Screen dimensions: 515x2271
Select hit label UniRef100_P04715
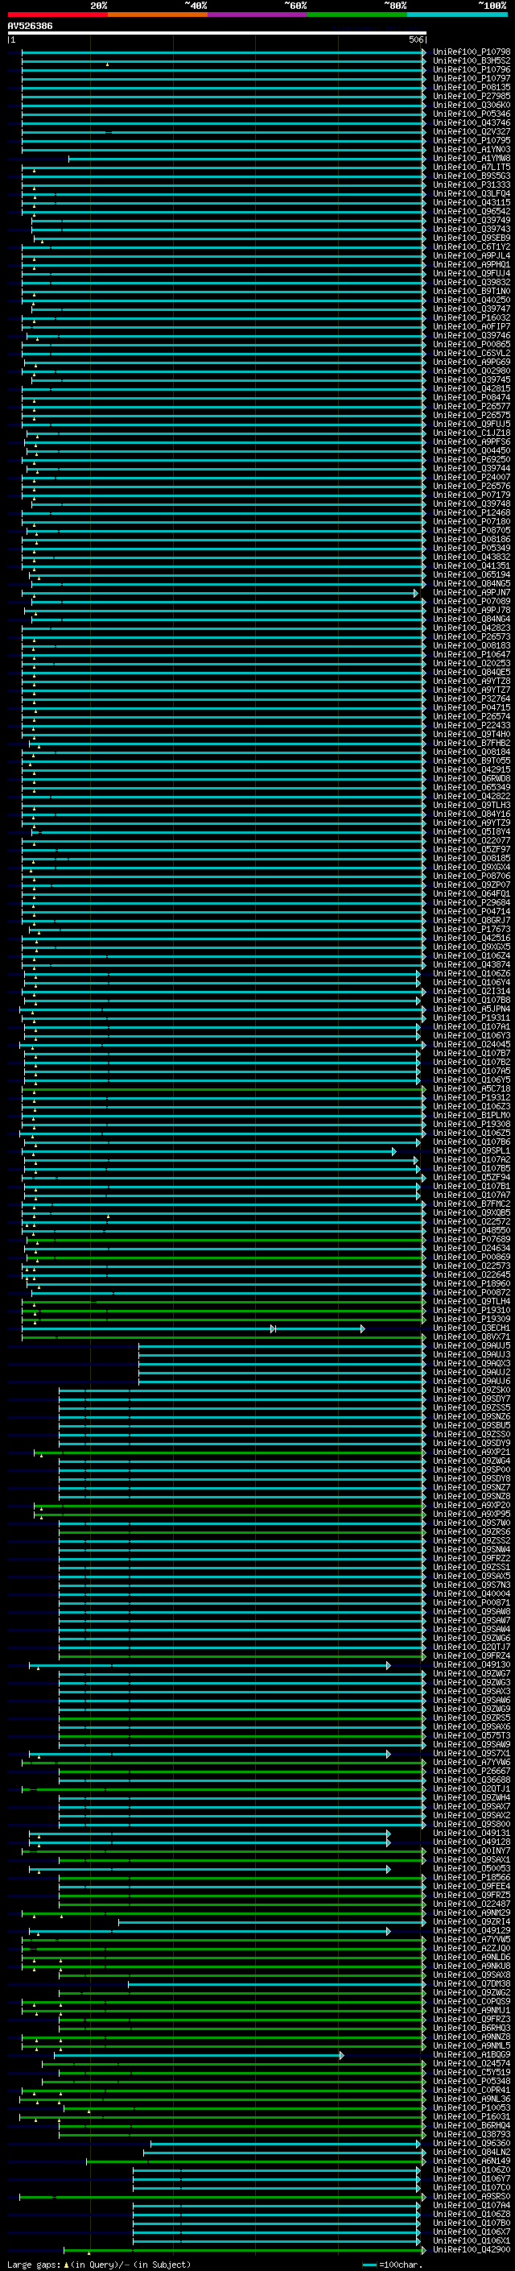coord(472,707)
